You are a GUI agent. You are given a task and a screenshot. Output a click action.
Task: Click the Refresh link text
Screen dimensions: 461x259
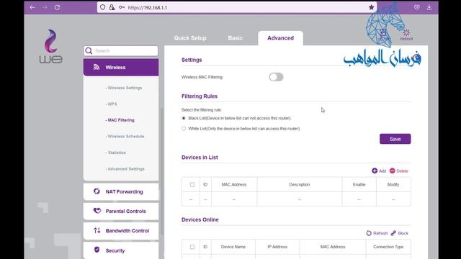(380, 233)
